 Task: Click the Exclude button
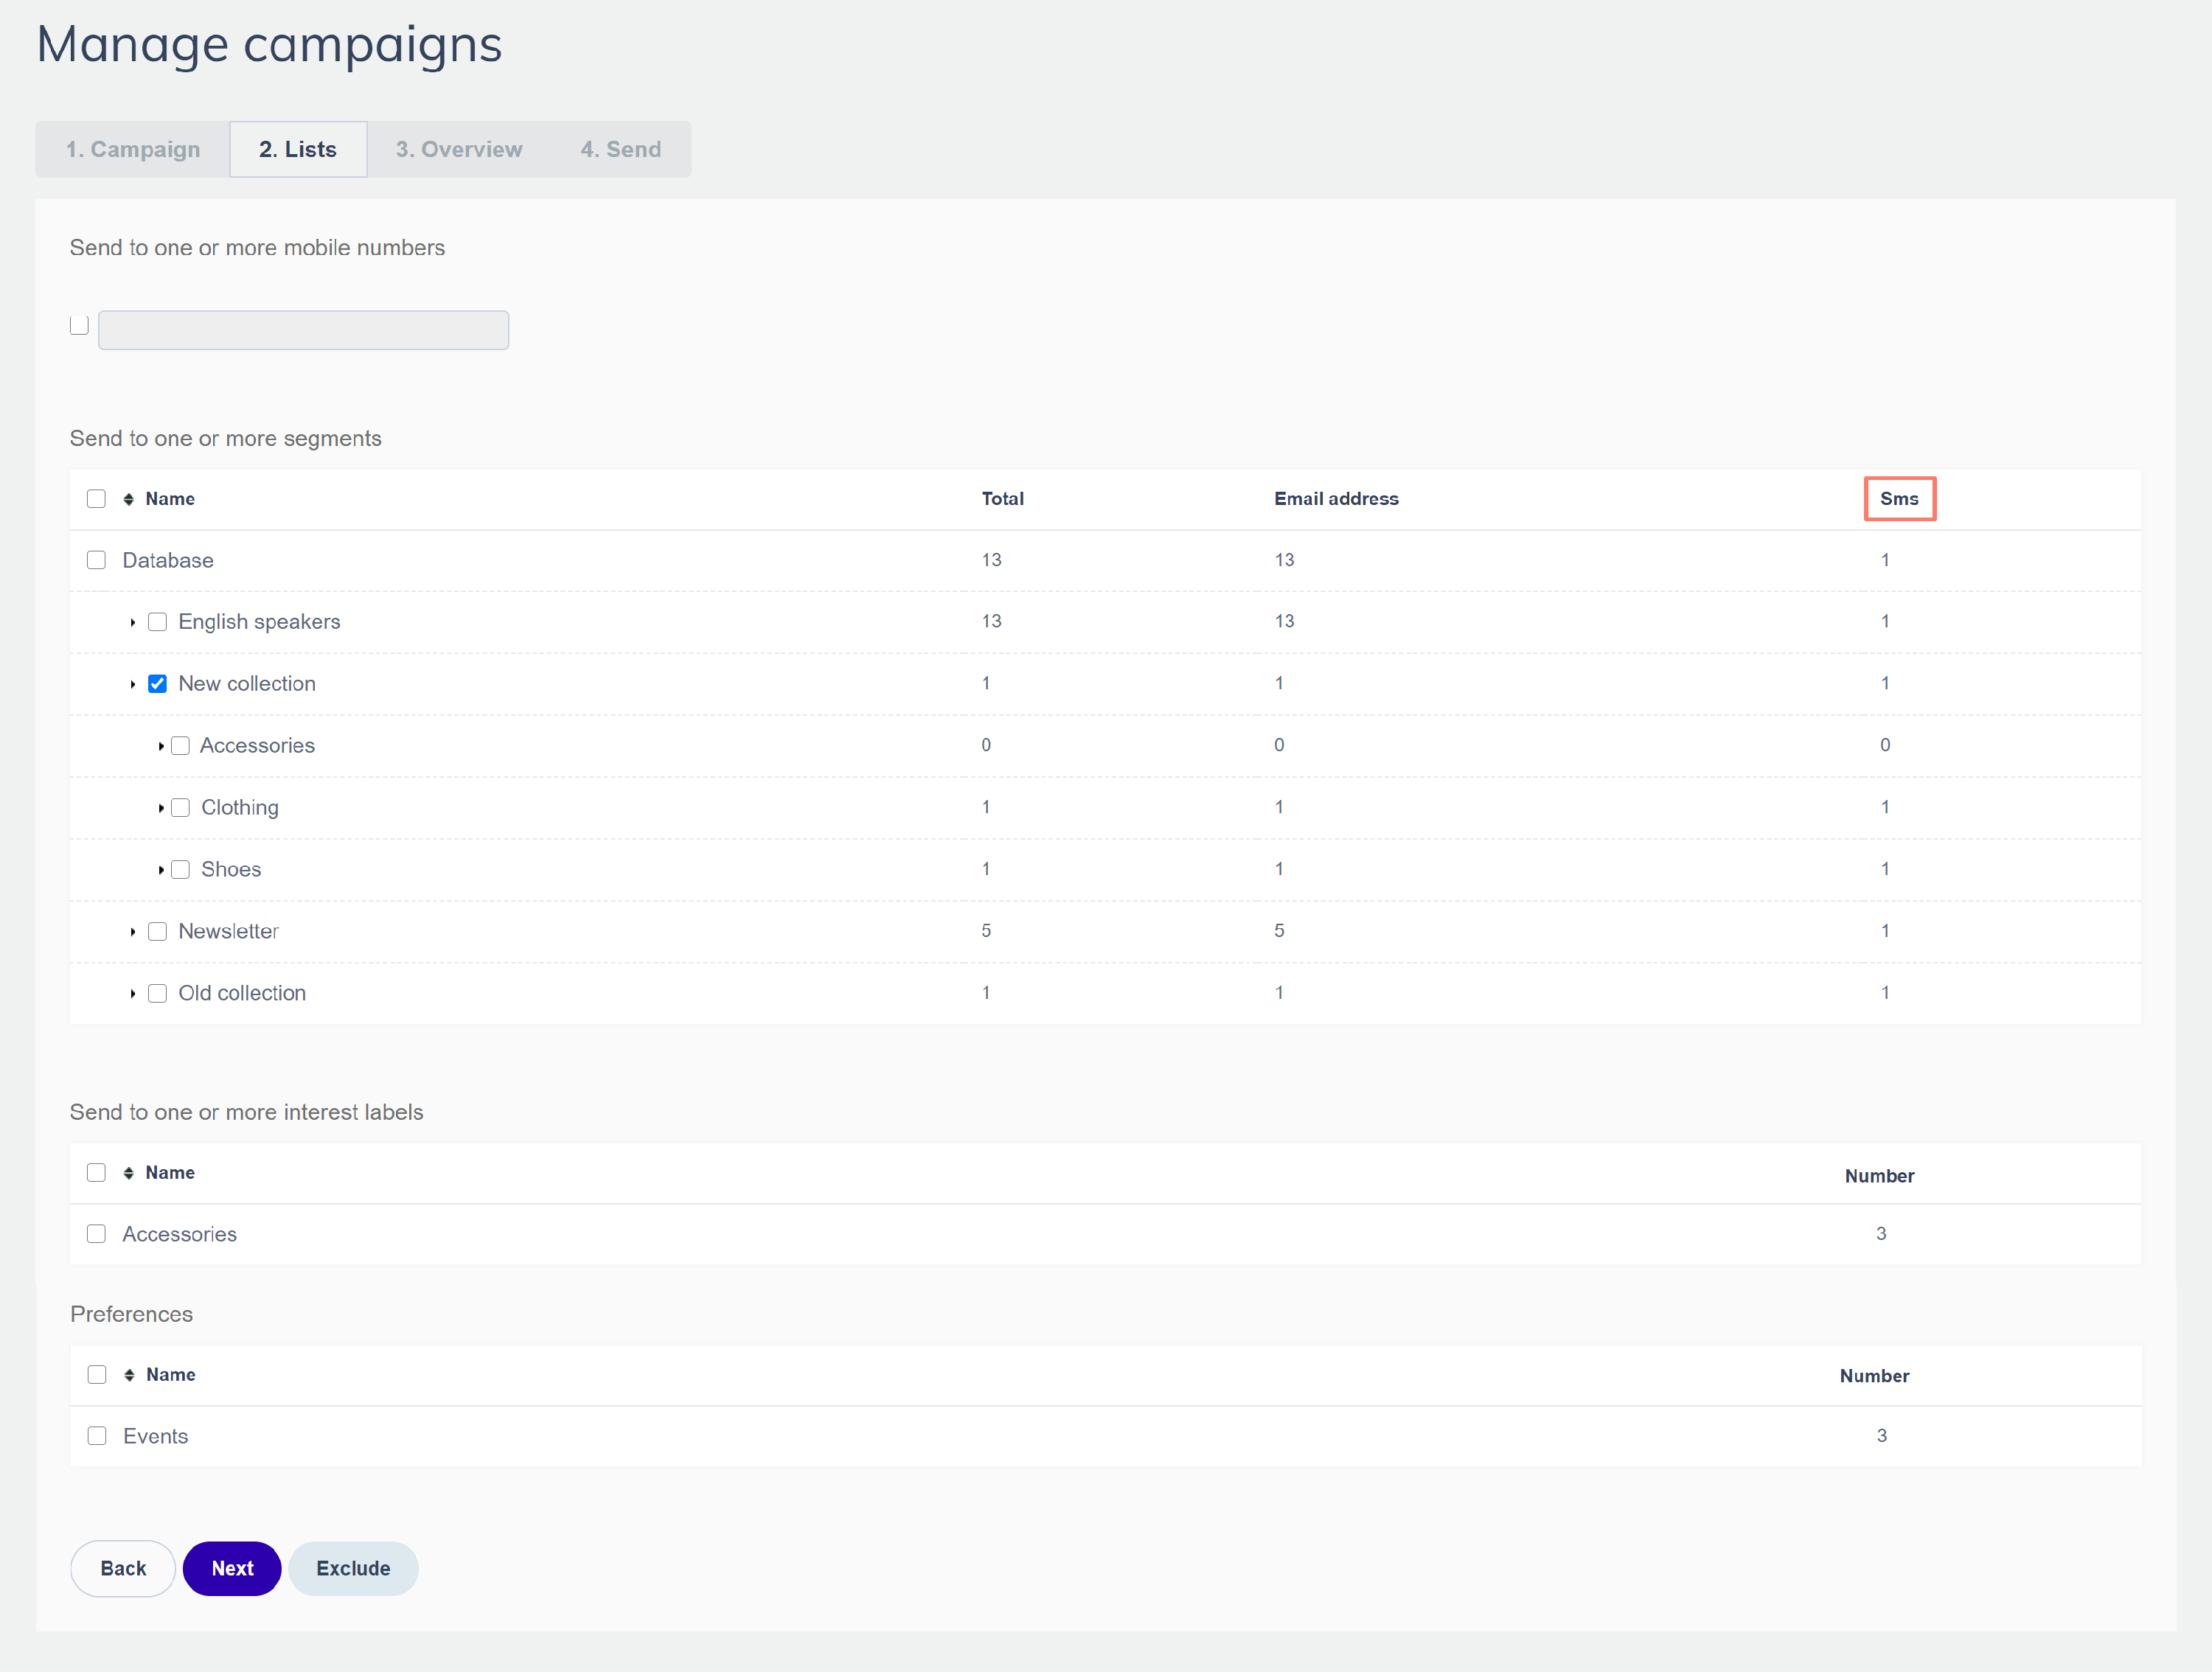pyautogui.click(x=353, y=1568)
